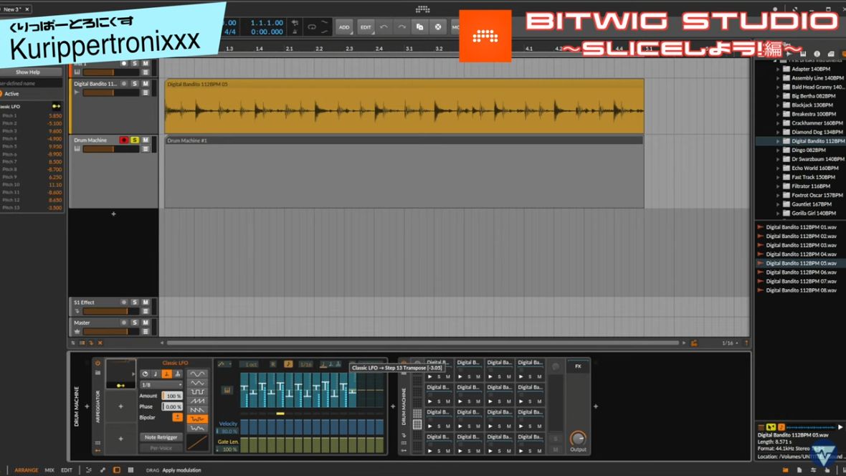Choose the single-note LFO timebase icon

[x=156, y=374]
